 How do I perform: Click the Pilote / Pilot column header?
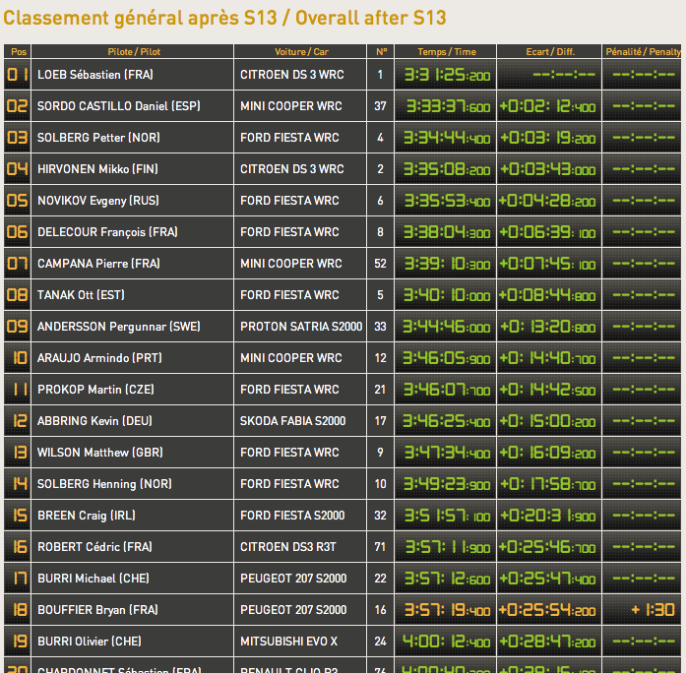[133, 51]
